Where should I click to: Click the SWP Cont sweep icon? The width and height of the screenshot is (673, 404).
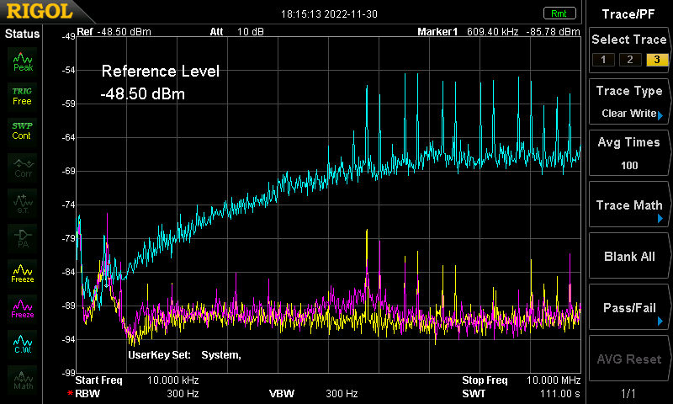coord(23,131)
